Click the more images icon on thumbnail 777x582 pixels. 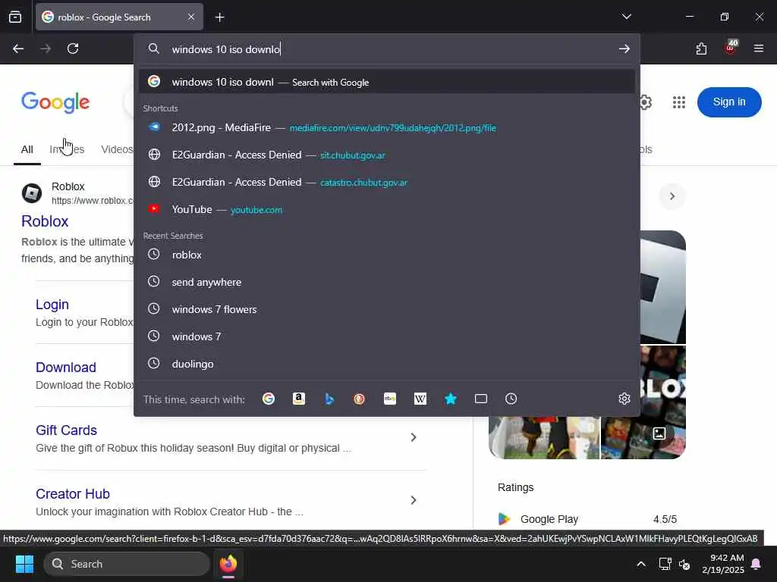pos(659,433)
